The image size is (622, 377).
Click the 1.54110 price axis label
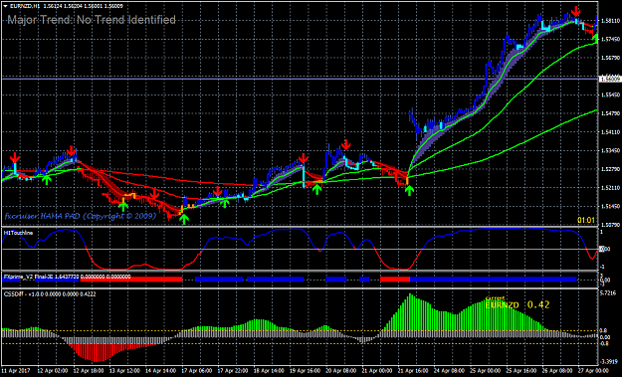pos(610,132)
